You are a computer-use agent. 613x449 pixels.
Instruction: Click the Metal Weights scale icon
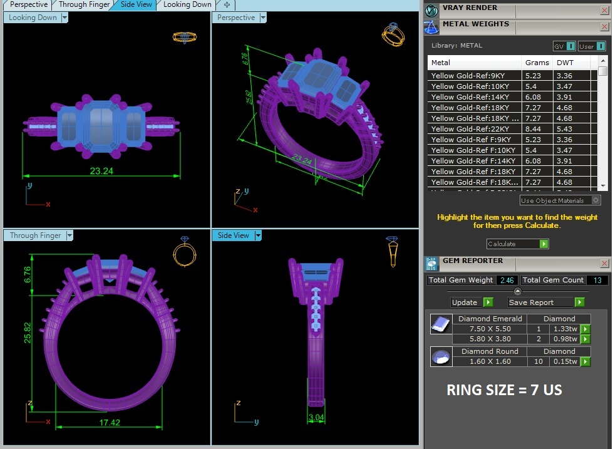(431, 27)
